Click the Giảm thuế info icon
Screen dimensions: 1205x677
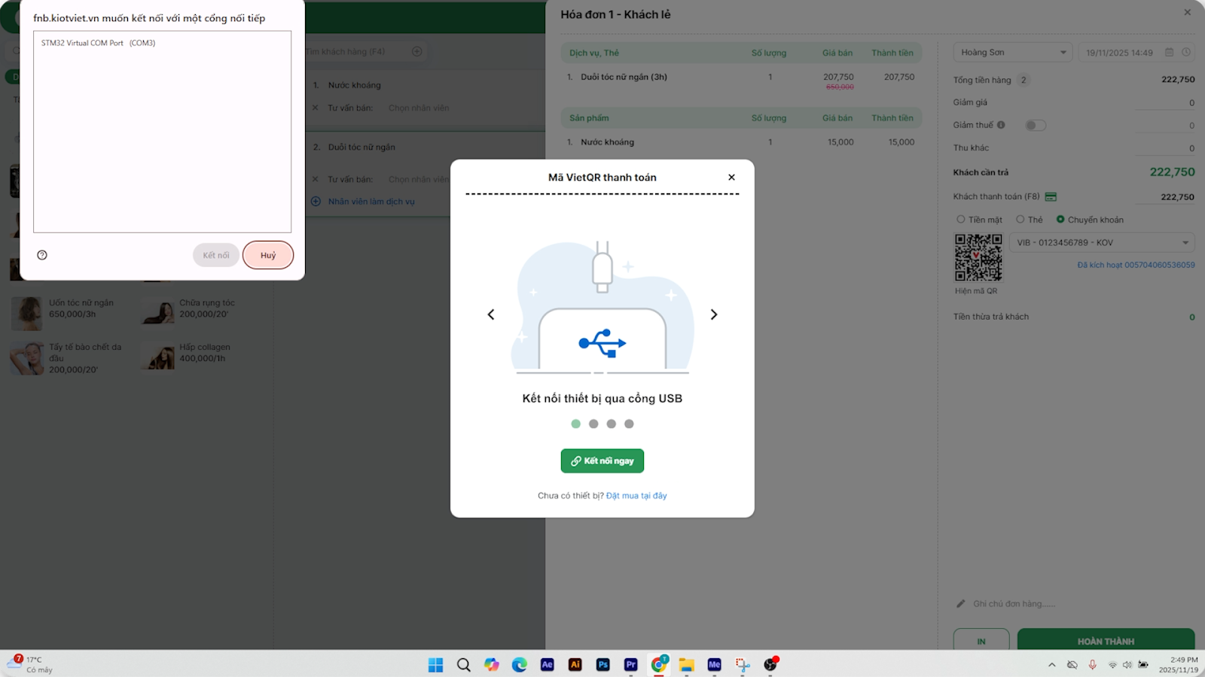[x=1001, y=125]
